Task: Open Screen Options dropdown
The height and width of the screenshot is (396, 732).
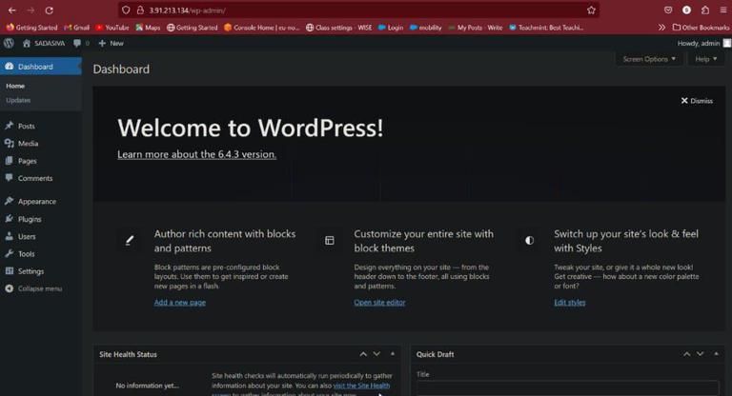Action: (x=649, y=59)
